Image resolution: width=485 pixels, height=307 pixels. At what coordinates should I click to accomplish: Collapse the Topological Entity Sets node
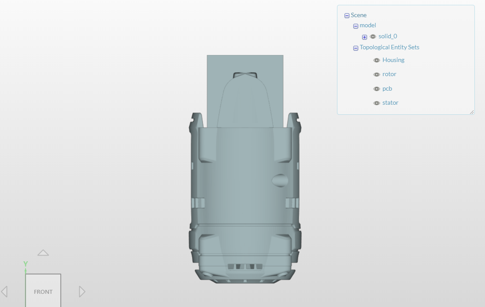point(355,48)
